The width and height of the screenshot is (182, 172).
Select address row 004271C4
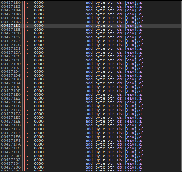pos(11,41)
